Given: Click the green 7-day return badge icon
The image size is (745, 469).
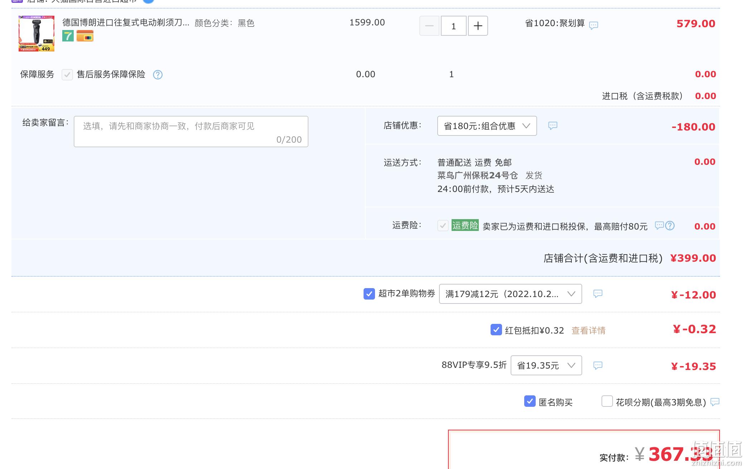Looking at the screenshot, I should [x=68, y=36].
